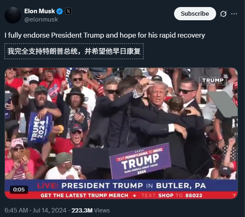This screenshot has height=217, width=245.
Task: View the 223.3M Views count
Action: [x=91, y=210]
